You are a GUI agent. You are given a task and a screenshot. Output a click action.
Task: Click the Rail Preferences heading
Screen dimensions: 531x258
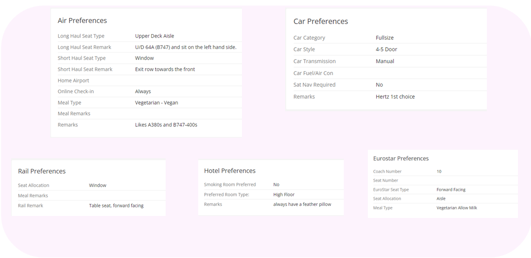(x=42, y=171)
